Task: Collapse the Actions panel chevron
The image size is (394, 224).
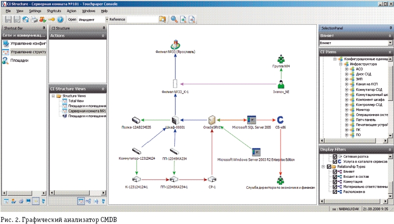Action: click(103, 36)
